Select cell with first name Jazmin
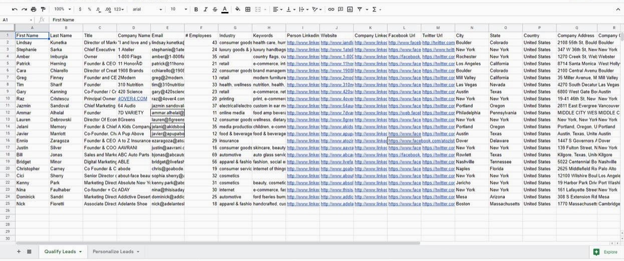Screen dimensions: 624x261 (x=32, y=106)
